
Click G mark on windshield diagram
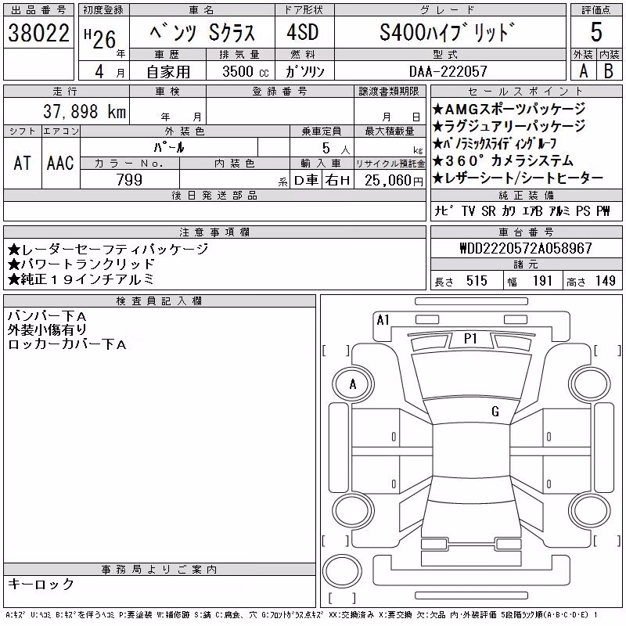tap(495, 412)
